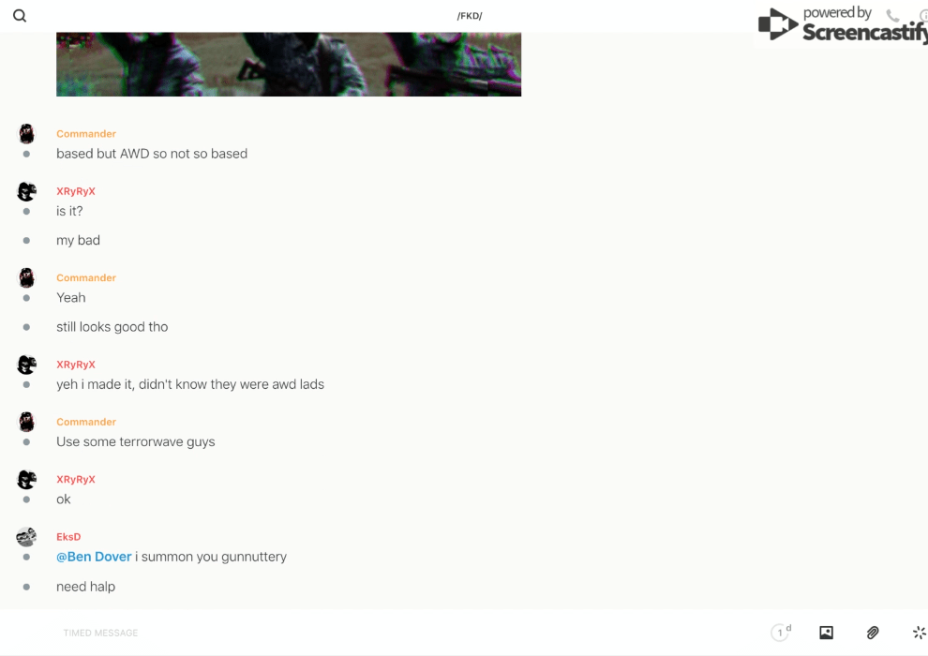Click the Screencastify logo overlay
This screenshot has height=656, width=928.
pyautogui.click(x=843, y=24)
